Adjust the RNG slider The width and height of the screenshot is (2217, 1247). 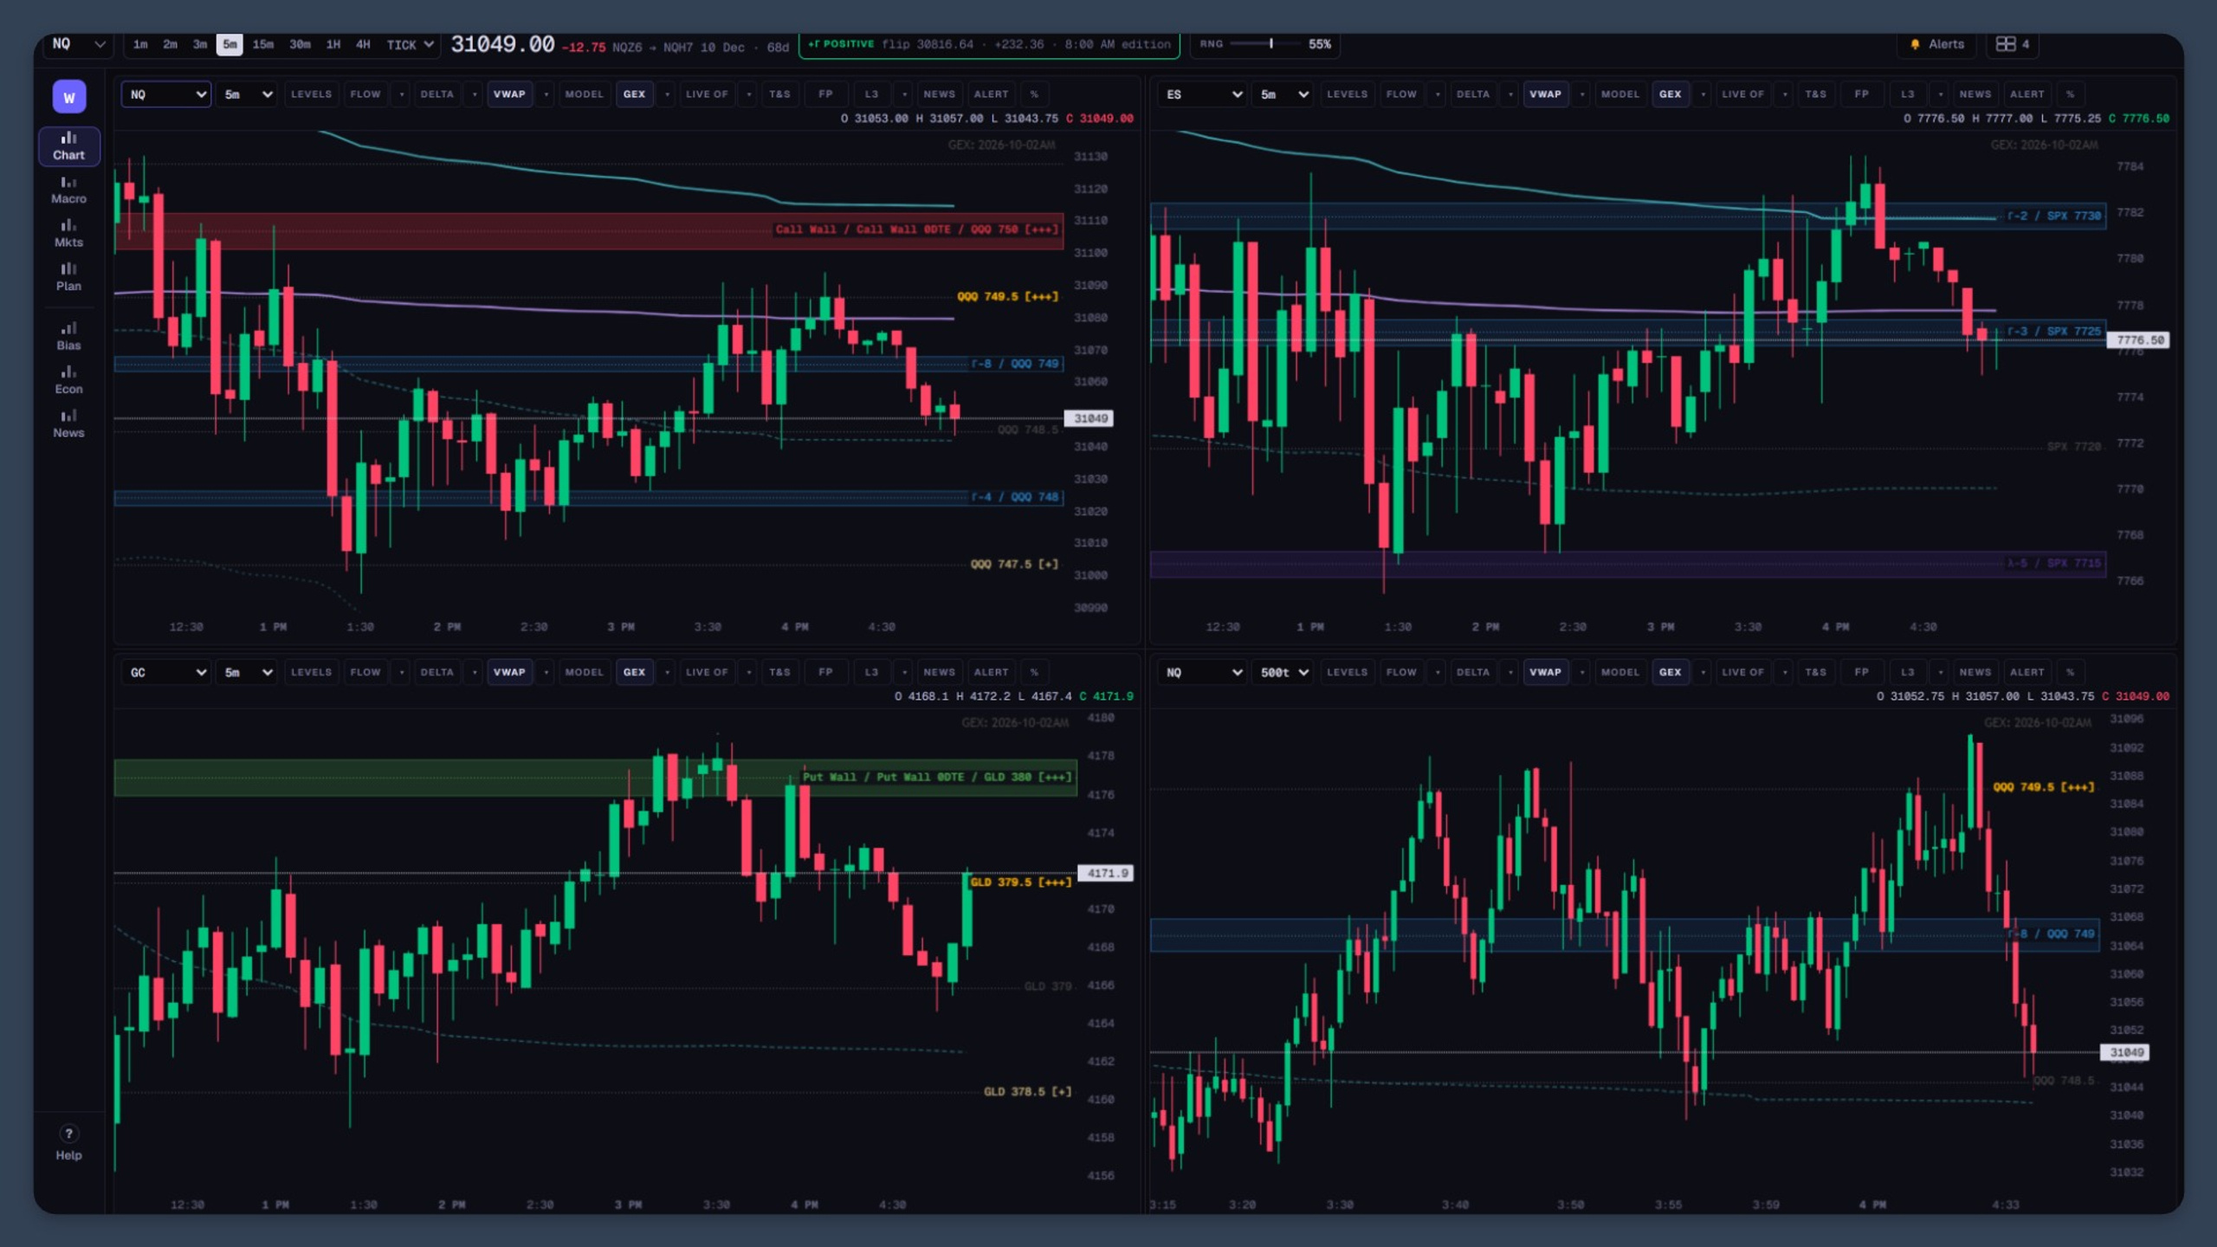coord(1265,43)
